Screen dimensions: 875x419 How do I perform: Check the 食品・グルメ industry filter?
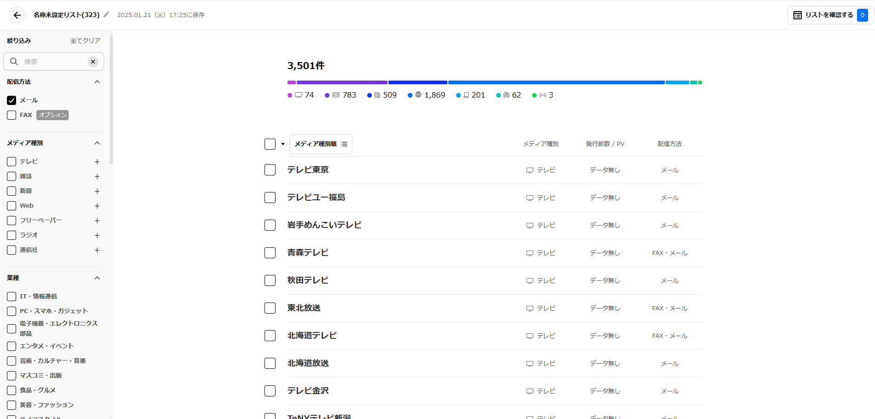[12, 390]
